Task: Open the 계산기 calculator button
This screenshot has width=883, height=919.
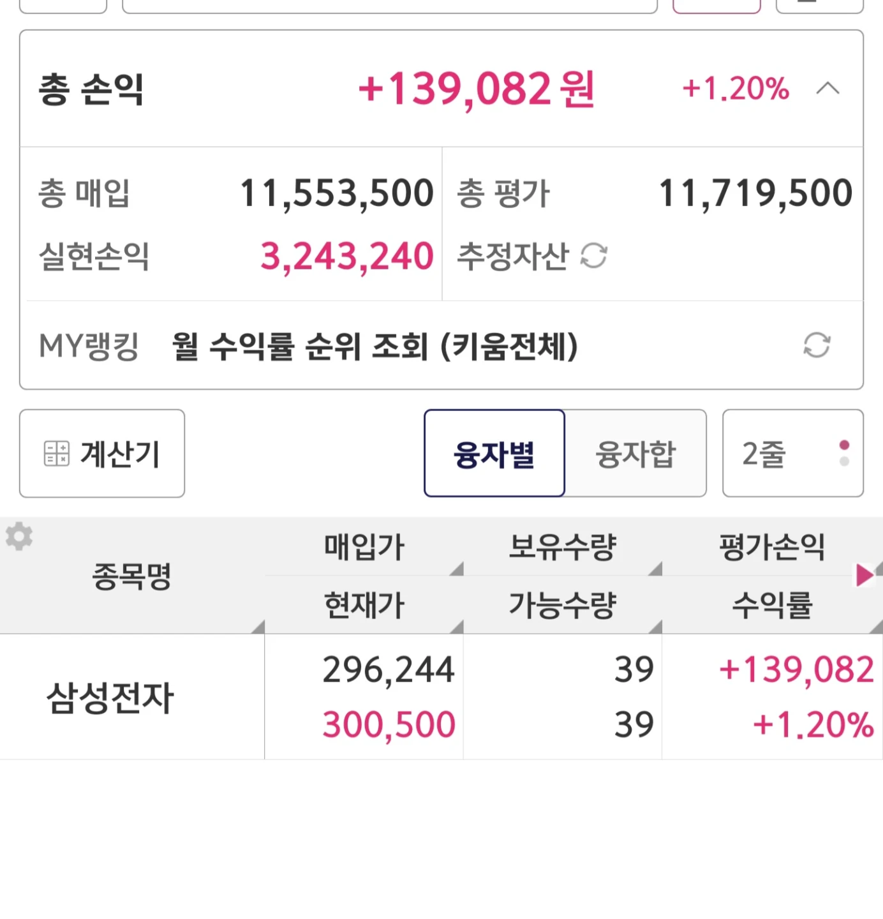Action: click(102, 454)
